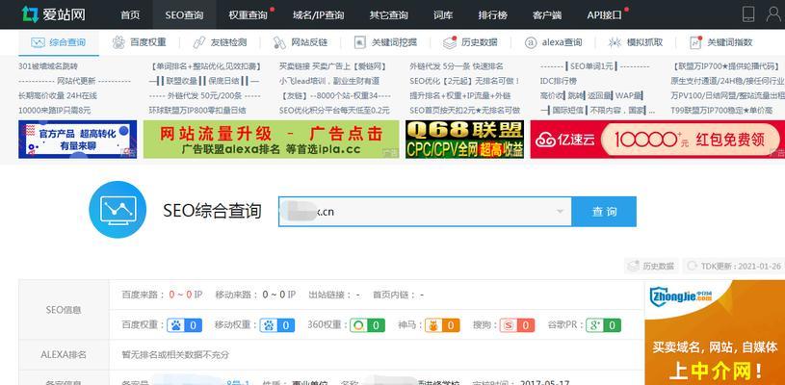The image size is (785, 385).
Task: Click the 网站反链 icon
Action: pos(279,42)
